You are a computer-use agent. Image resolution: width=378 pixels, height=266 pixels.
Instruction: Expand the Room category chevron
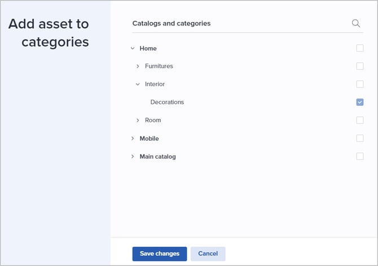[138, 121]
